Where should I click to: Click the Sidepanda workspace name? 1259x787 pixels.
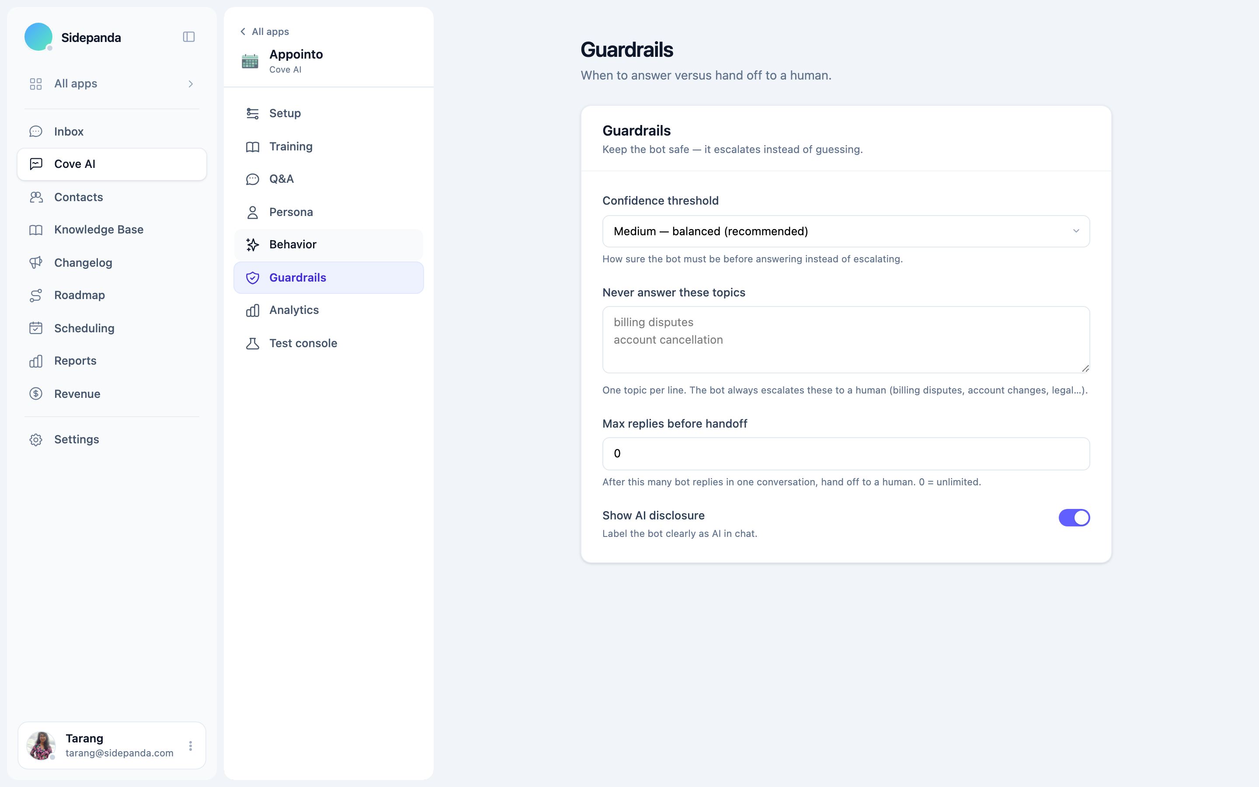click(91, 38)
